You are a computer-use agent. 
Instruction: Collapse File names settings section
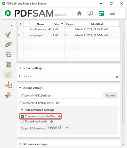pos(20,144)
